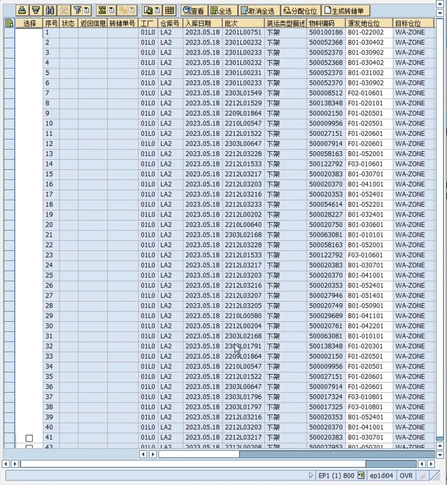
Task: Expand the filter dropdown arrow
Action: coord(86,10)
